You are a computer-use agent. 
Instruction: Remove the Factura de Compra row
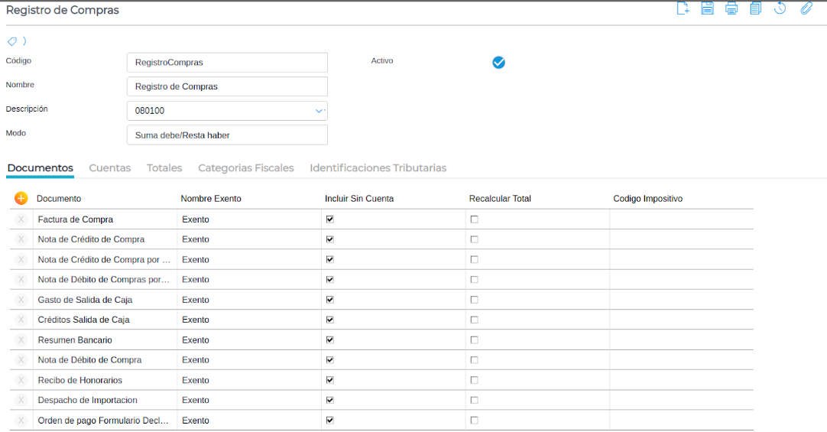point(21,219)
